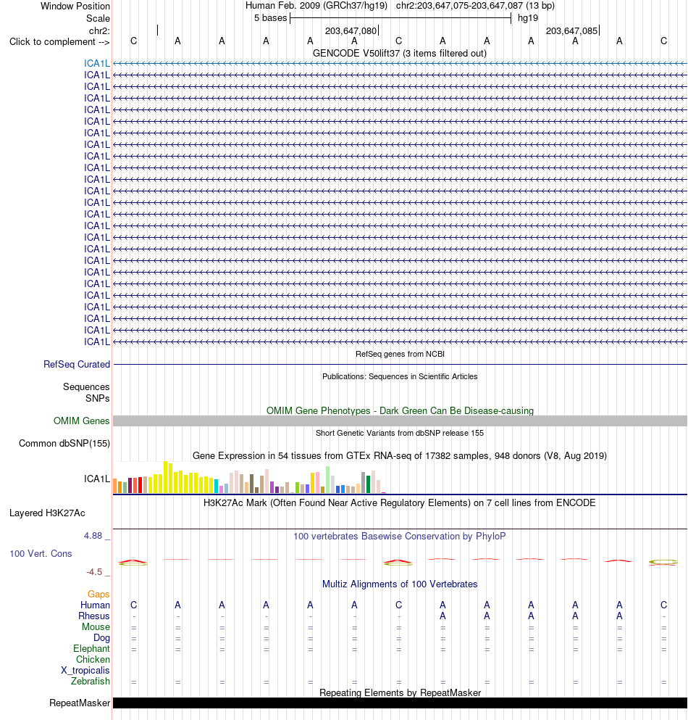
Task: Open 'Short Genetic Variants from dbSNP release 155' title
Action: pyautogui.click(x=400, y=433)
